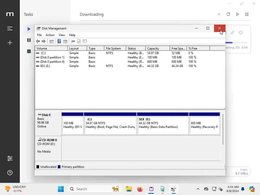Sort by the % Free column header
260x195 pixels.
click(x=198, y=48)
